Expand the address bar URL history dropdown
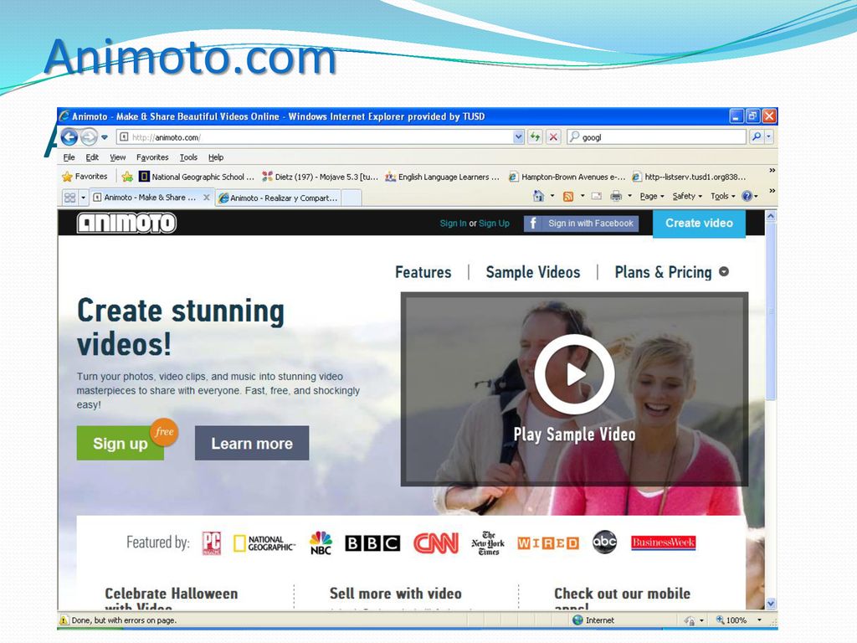This screenshot has height=643, width=857. tap(519, 137)
